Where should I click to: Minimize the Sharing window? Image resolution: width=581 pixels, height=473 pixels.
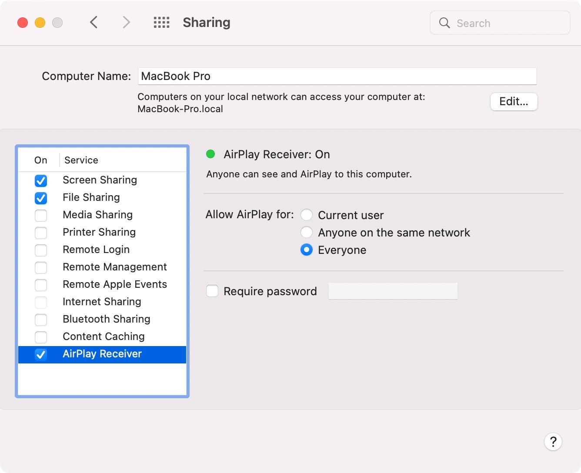(x=40, y=23)
